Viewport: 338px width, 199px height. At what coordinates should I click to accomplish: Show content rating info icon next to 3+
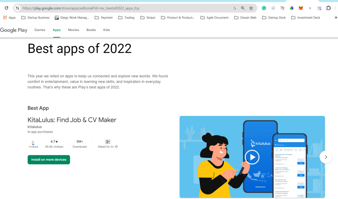(x=116, y=147)
